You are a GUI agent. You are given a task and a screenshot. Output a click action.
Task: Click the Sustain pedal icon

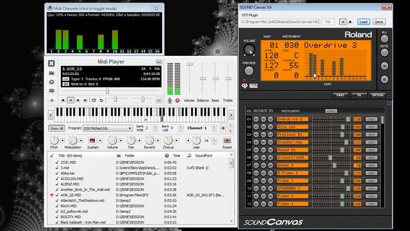pyautogui.click(x=92, y=141)
